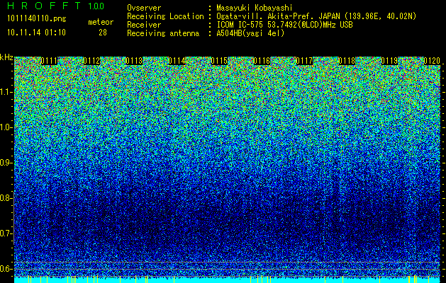This screenshot has width=446, height=283.
Task: Click the receiver text ICOM IC-575
Action: coord(240,25)
